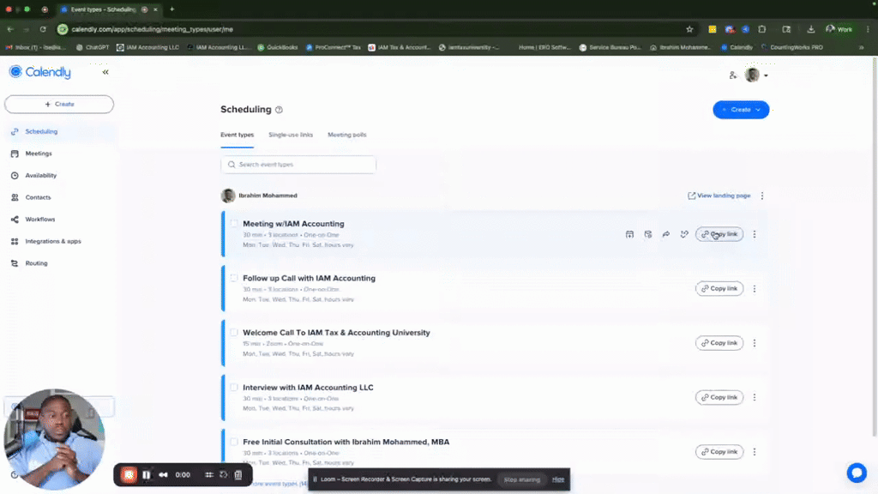Go to Availability in the sidebar
This screenshot has width=878, height=494.
click(x=40, y=175)
